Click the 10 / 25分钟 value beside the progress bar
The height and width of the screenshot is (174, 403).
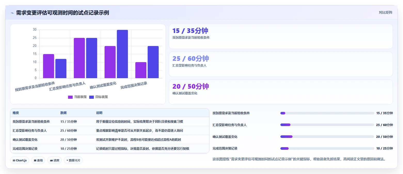point(384,148)
